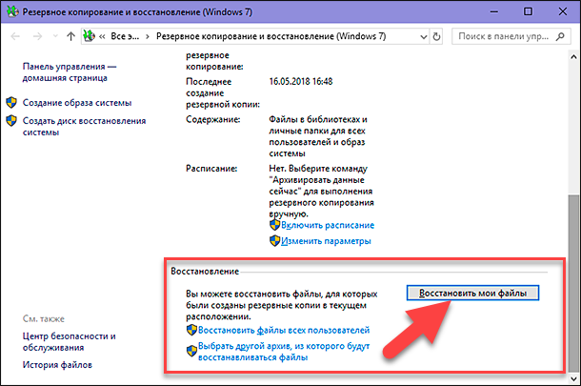Screen dimensions: 581x386
Task: Open the recent locations dropdown arrow
Action: [x=55, y=36]
